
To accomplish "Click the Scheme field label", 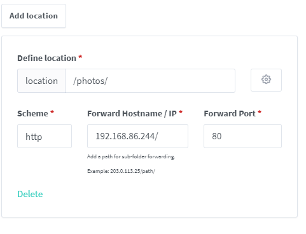I will [32, 114].
